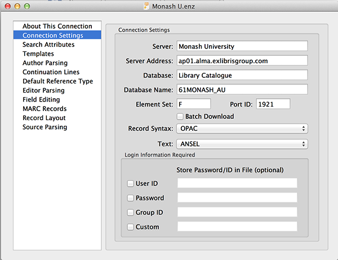This screenshot has width=338, height=260.
Task: Edit the Port ID field 1921
Action: click(x=273, y=104)
